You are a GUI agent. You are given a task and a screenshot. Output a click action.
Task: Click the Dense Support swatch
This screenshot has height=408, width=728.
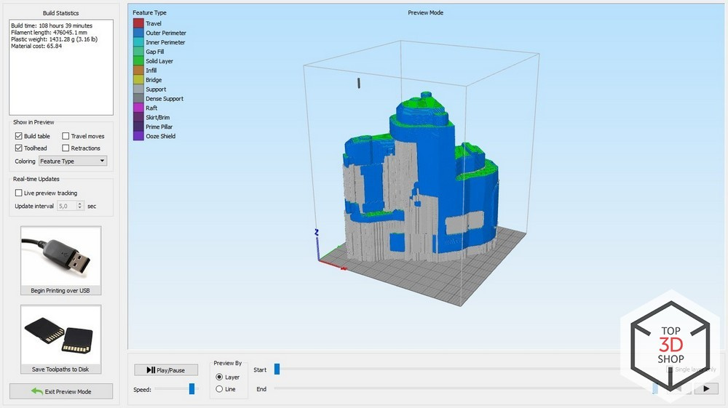(138, 98)
